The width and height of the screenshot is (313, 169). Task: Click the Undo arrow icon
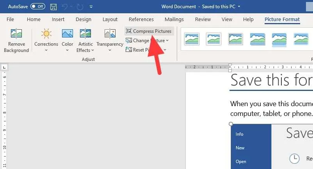[x=64, y=7]
